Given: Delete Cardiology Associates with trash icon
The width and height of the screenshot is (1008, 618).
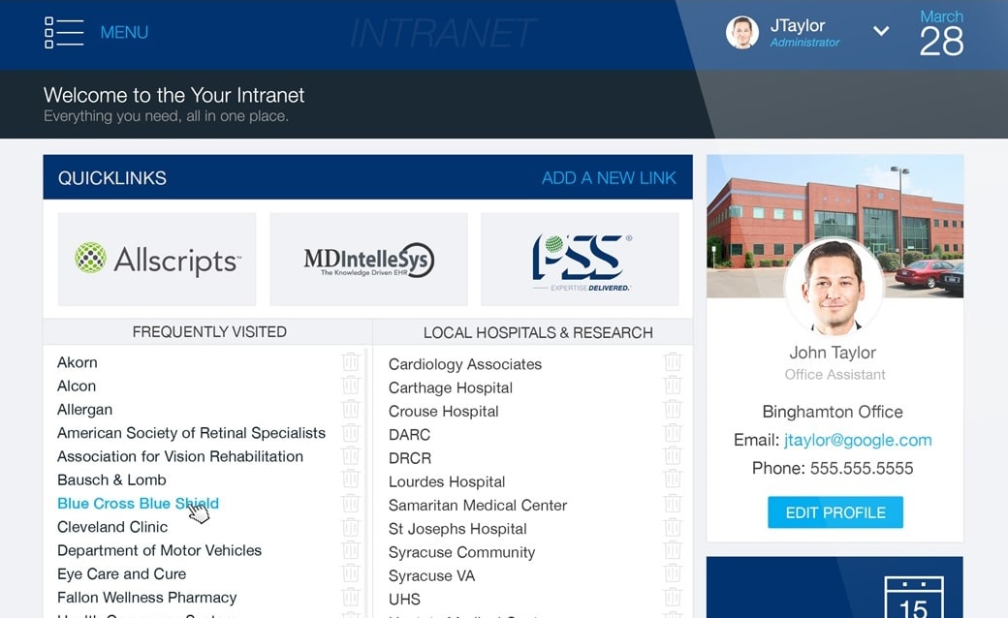Looking at the screenshot, I should click(x=673, y=361).
